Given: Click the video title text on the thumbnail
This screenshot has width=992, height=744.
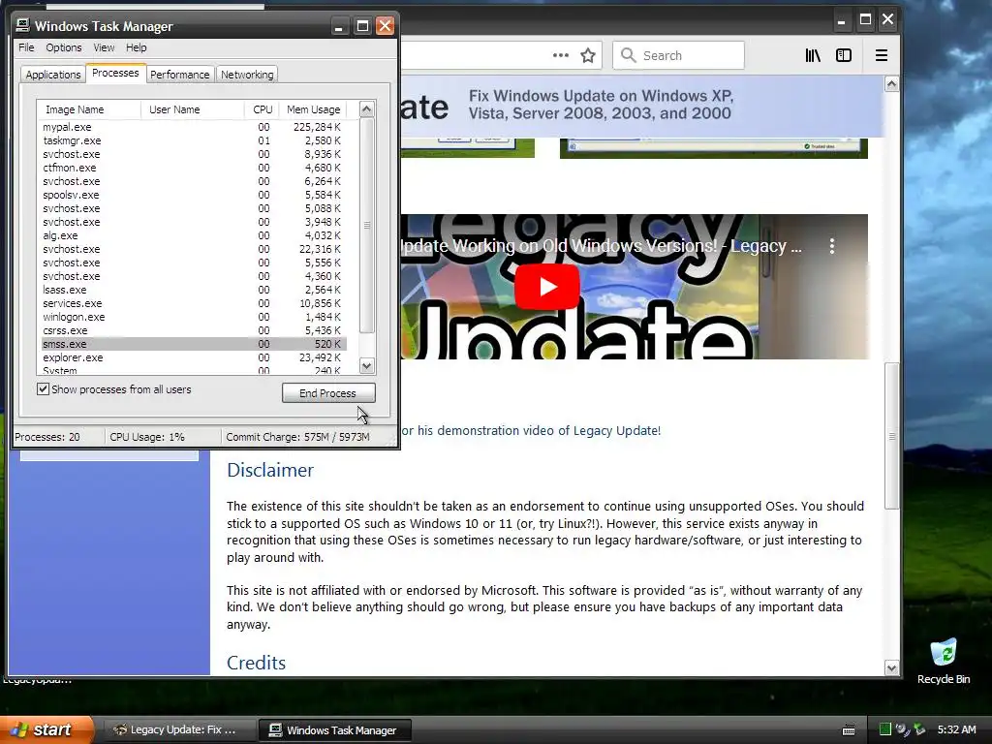Looking at the screenshot, I should (x=601, y=246).
